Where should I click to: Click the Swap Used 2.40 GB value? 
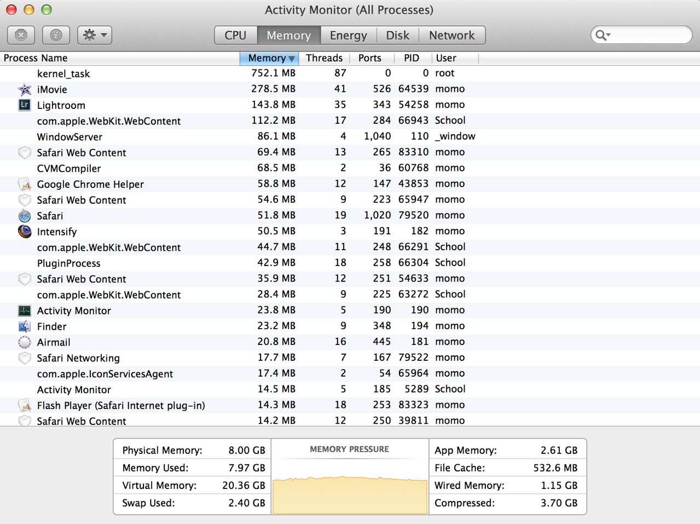pyautogui.click(x=247, y=503)
